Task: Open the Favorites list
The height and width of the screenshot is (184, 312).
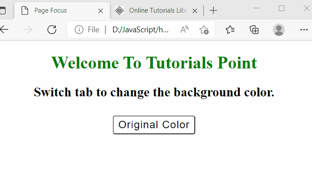Action: coord(230,30)
